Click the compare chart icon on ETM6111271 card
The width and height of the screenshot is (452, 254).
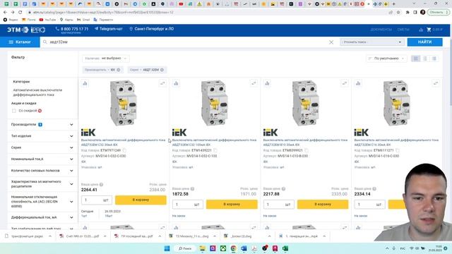(x=358, y=83)
